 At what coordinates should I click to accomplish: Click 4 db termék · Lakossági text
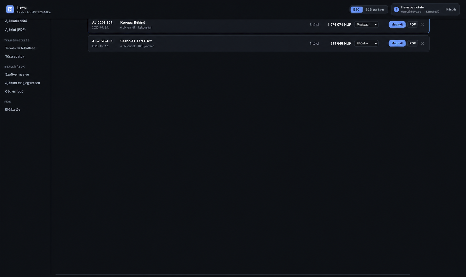coord(135,27)
